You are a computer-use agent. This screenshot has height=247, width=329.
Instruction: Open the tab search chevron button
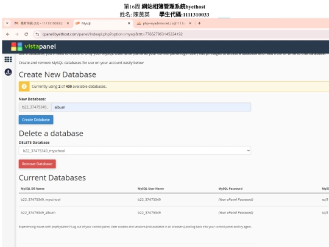coord(7,23)
